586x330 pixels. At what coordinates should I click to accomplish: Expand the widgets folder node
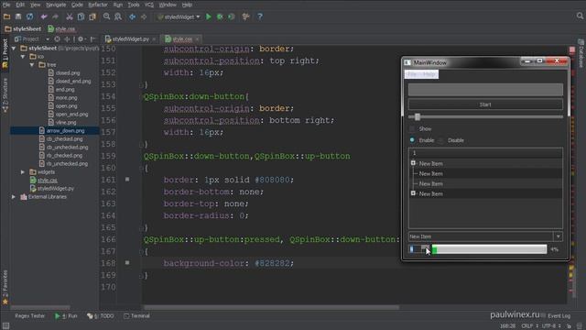[x=23, y=172]
